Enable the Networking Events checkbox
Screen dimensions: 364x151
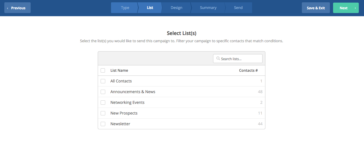point(103,102)
